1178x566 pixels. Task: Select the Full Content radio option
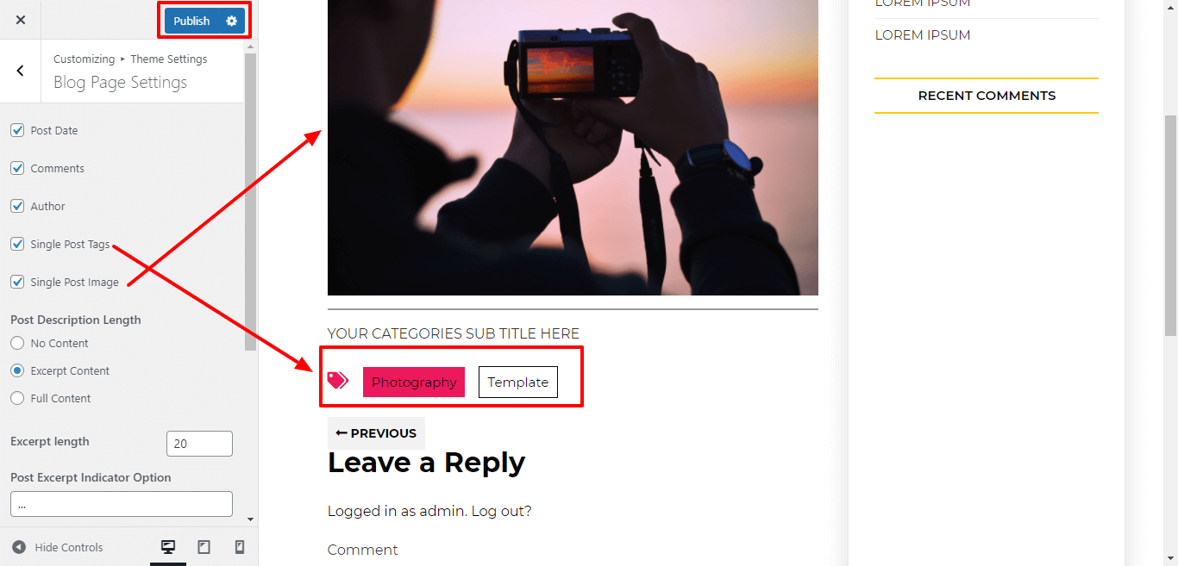pos(17,398)
